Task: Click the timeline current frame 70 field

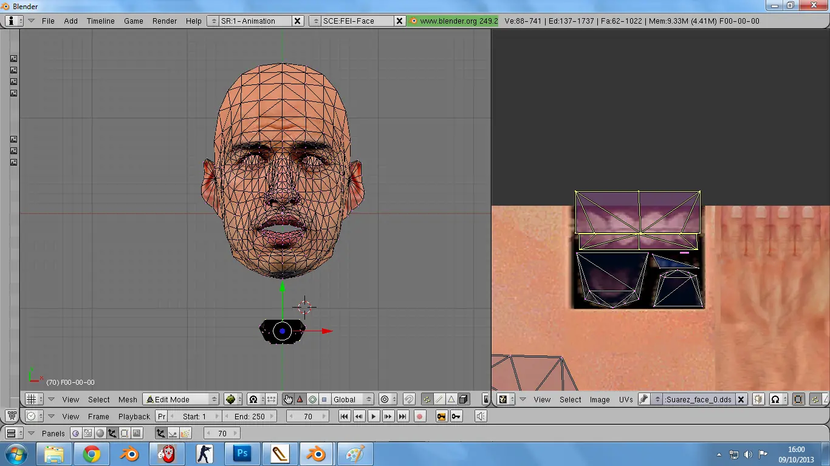Action: pos(308,416)
